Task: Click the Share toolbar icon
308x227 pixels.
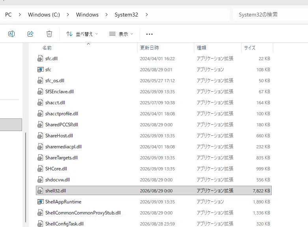Action: click(30, 34)
